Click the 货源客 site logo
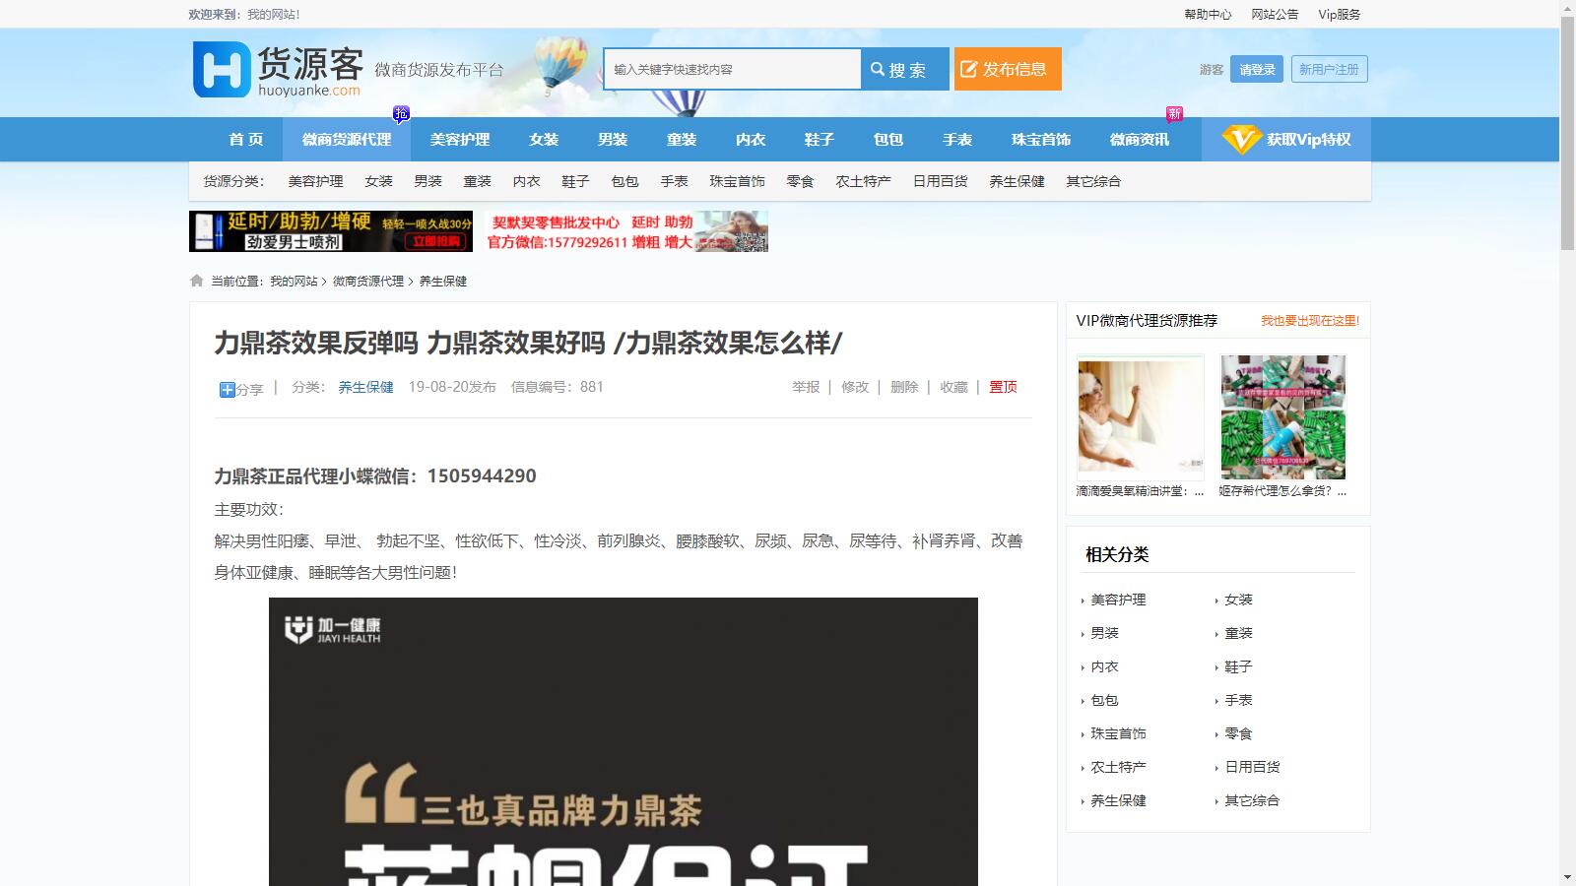The width and height of the screenshot is (1576, 886). coord(278,70)
